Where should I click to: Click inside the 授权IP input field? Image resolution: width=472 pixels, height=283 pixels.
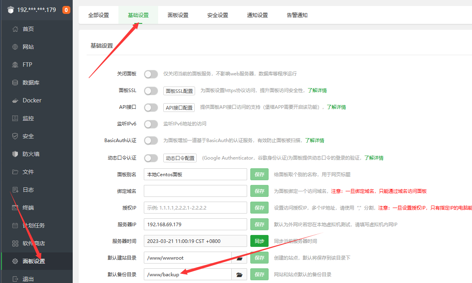195,207
